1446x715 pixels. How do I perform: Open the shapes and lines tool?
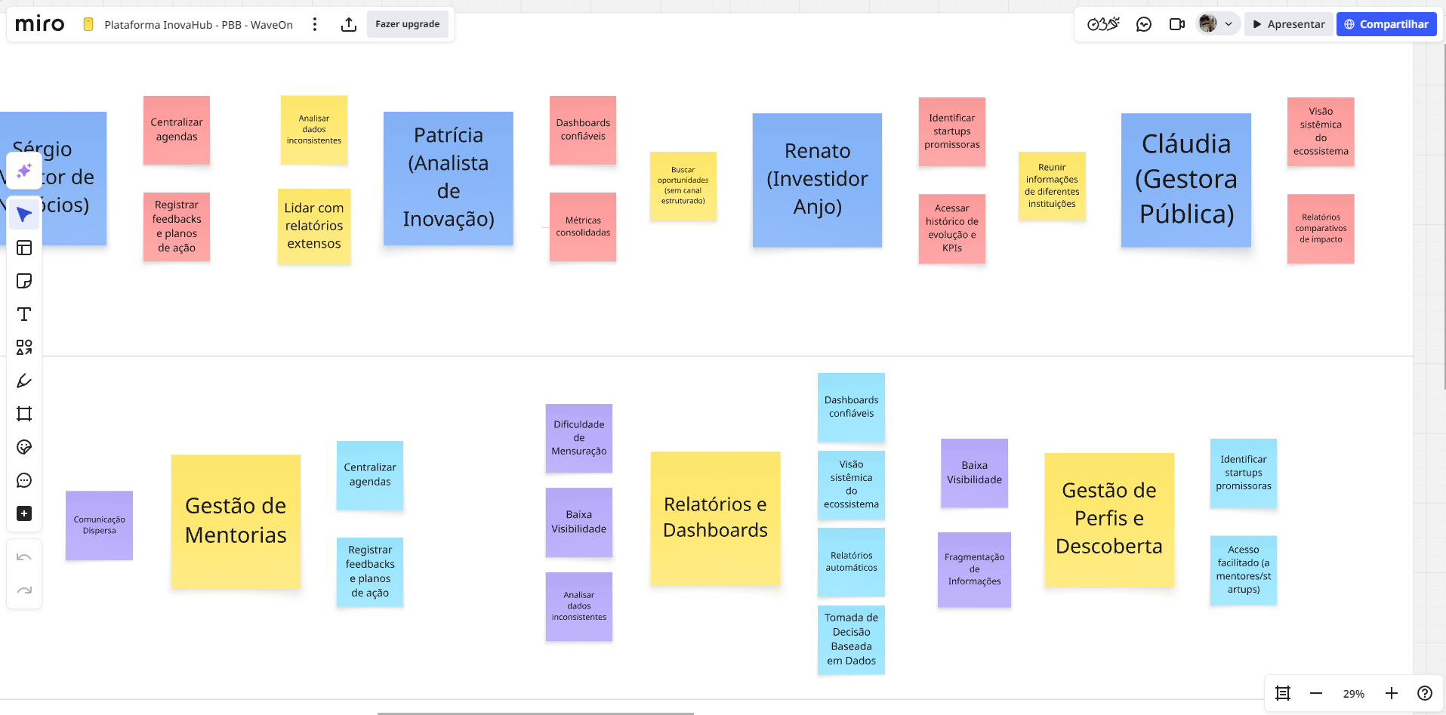[24, 347]
